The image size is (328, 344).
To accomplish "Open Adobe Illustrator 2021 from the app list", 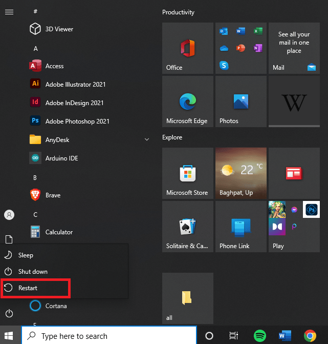I will [75, 84].
